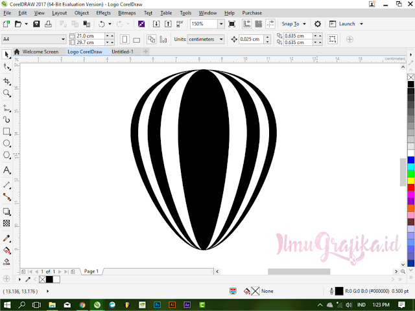Select the Pick tool
This screenshot has height=311, width=415.
tap(6, 54)
